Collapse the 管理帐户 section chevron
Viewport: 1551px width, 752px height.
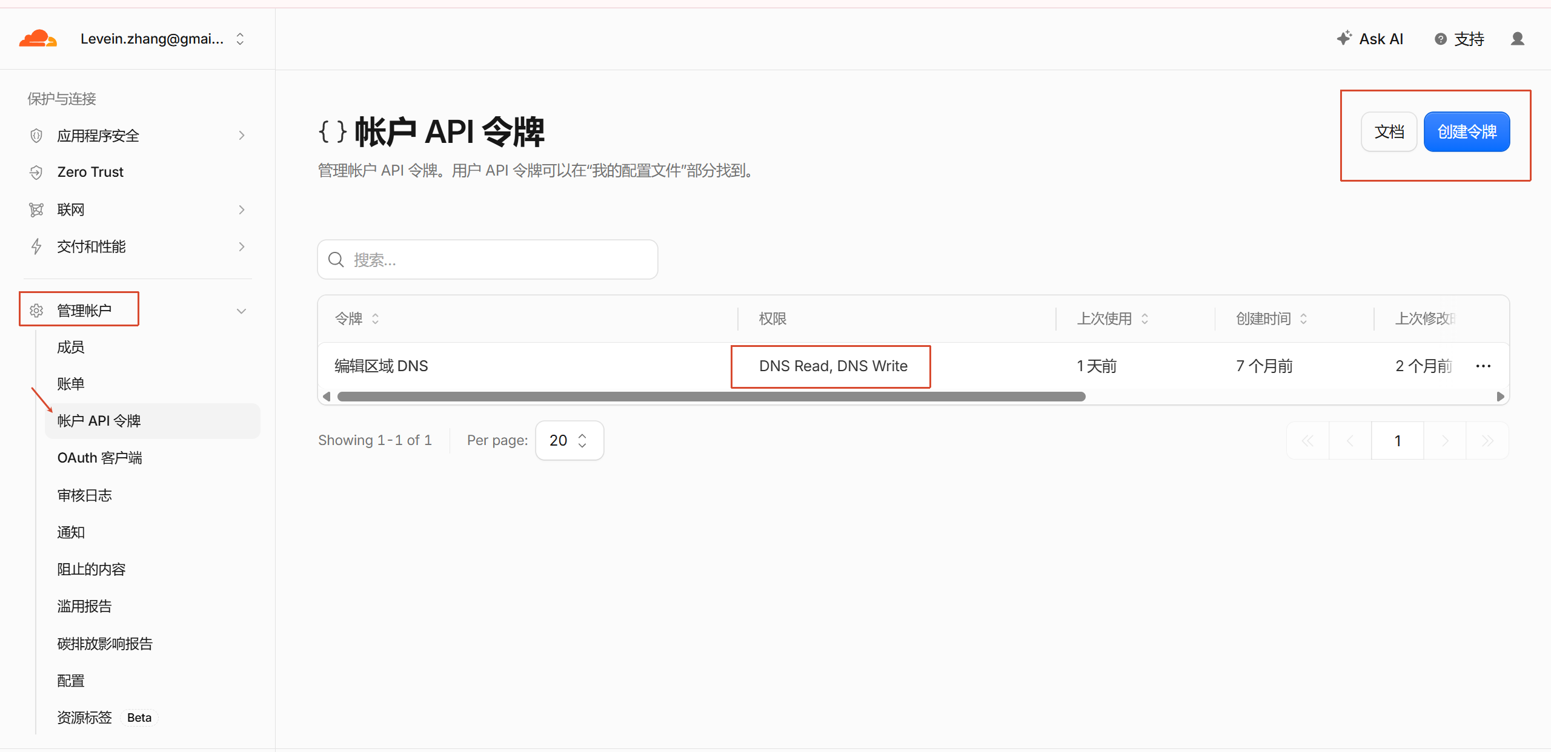[241, 311]
